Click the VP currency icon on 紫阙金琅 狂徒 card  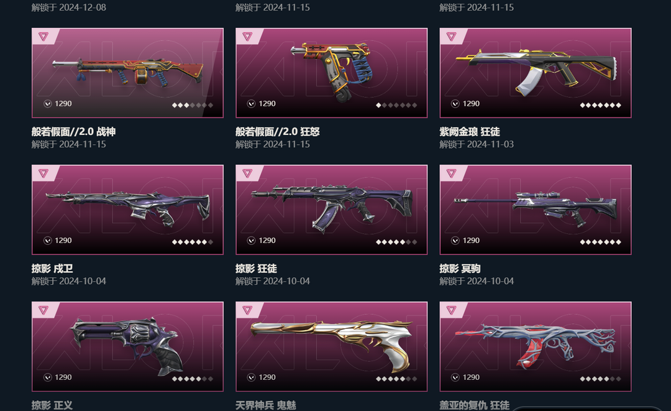455,104
